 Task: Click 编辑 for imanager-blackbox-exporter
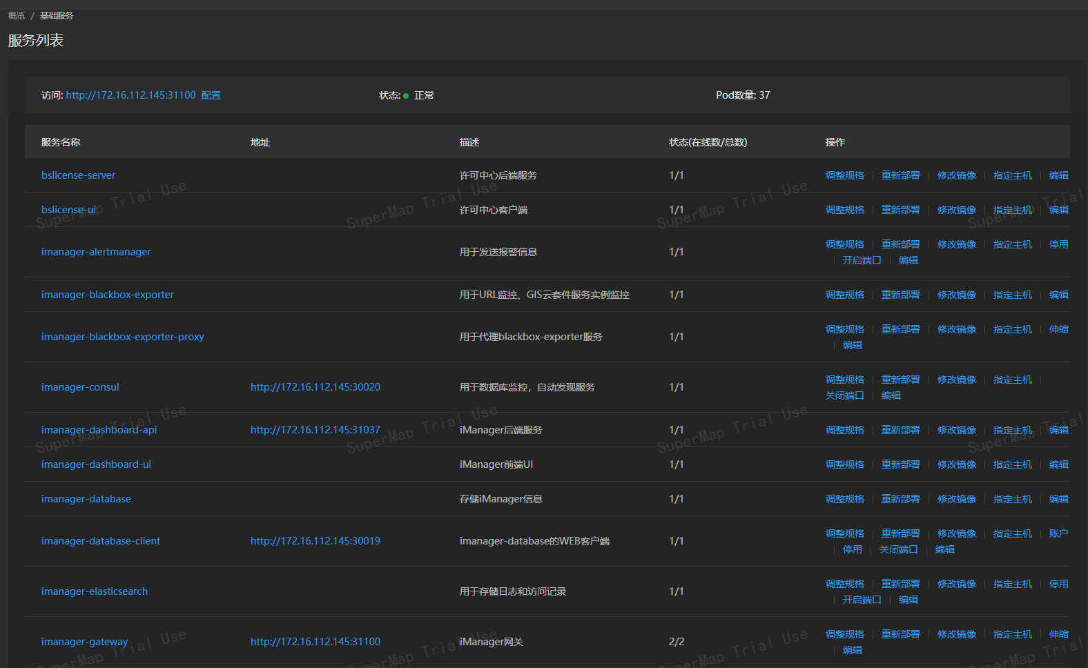coord(1059,295)
